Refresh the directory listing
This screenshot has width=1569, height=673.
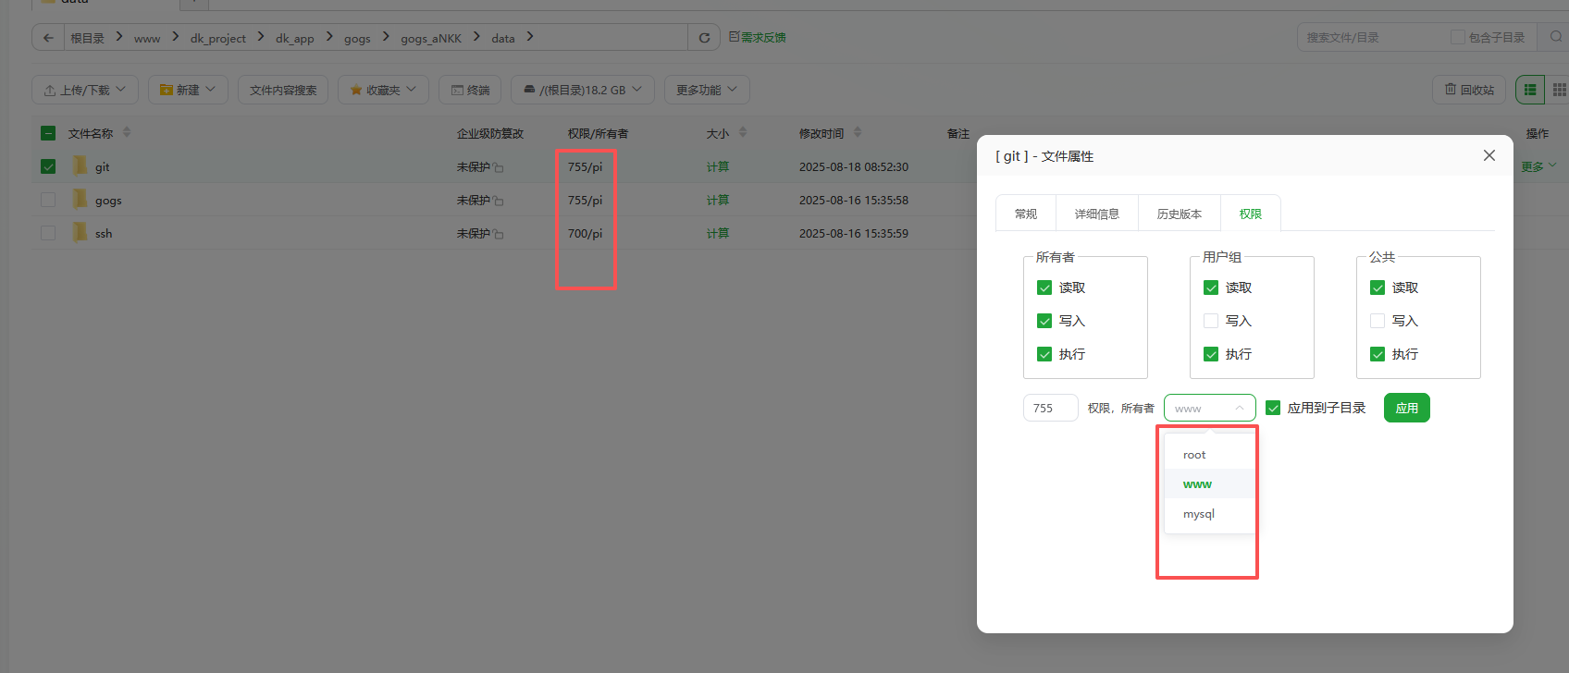click(704, 38)
